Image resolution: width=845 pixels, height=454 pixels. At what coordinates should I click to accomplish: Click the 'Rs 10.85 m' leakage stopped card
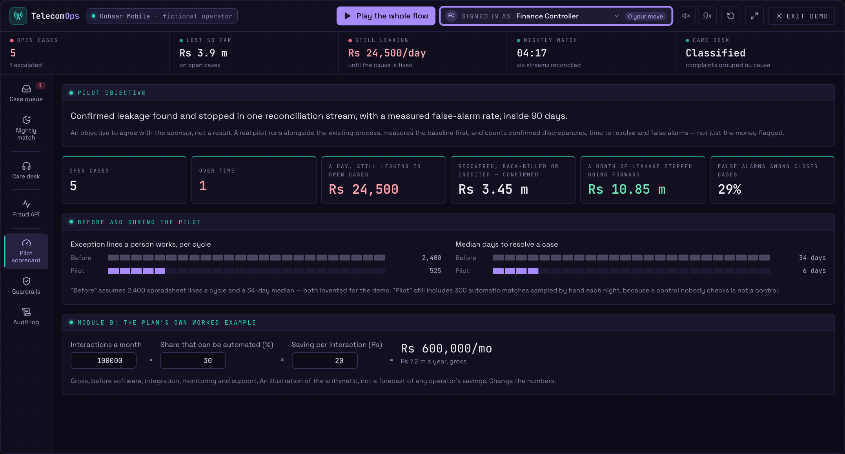pyautogui.click(x=643, y=180)
